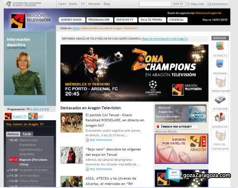
Task: Focus the search input field
Action: pos(155,4)
